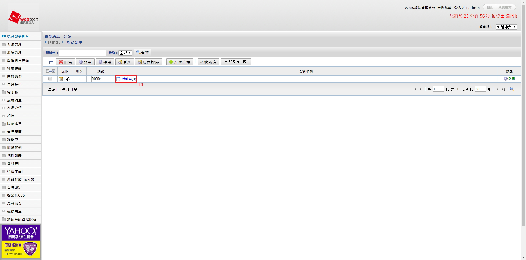This screenshot has height=260, width=526.
Task: Click the webtech logo
Action: [23, 18]
